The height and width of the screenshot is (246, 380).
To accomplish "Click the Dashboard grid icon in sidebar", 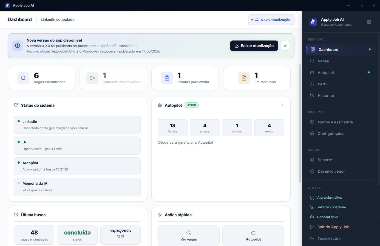I will click(313, 50).
